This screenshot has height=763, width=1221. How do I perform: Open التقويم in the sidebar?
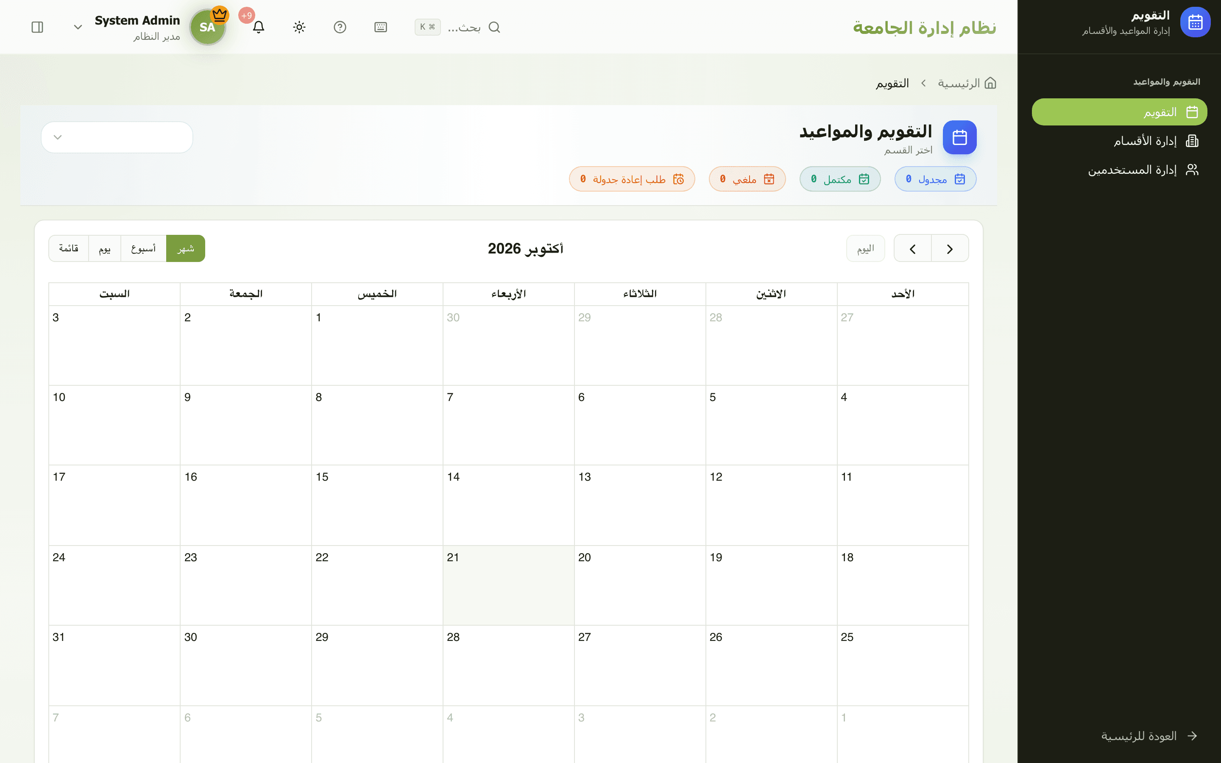(x=1119, y=112)
